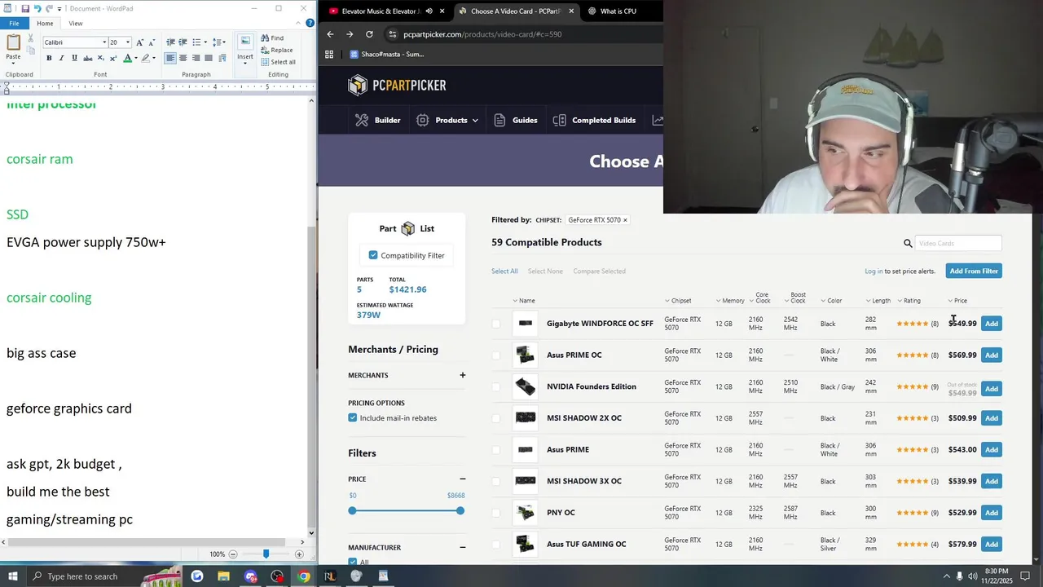Viewport: 1043px width, 587px height.
Task: Shrink font size in WordPad
Action: [152, 42]
